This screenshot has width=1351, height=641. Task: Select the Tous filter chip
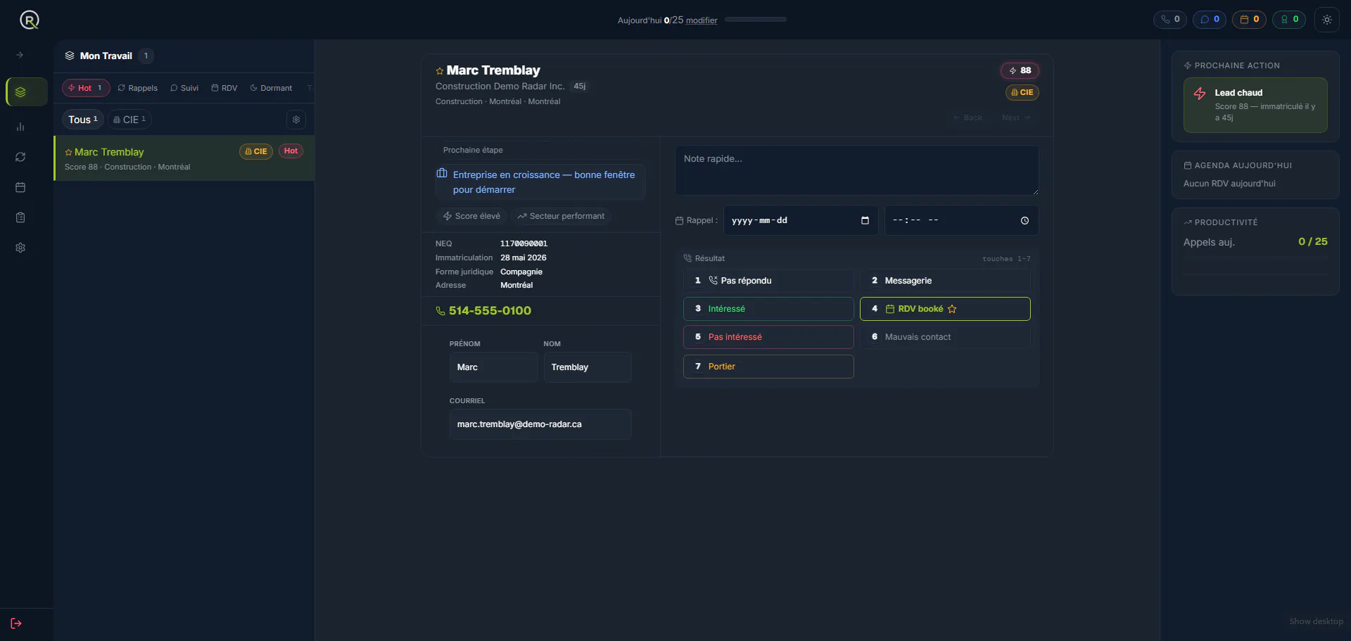point(83,120)
